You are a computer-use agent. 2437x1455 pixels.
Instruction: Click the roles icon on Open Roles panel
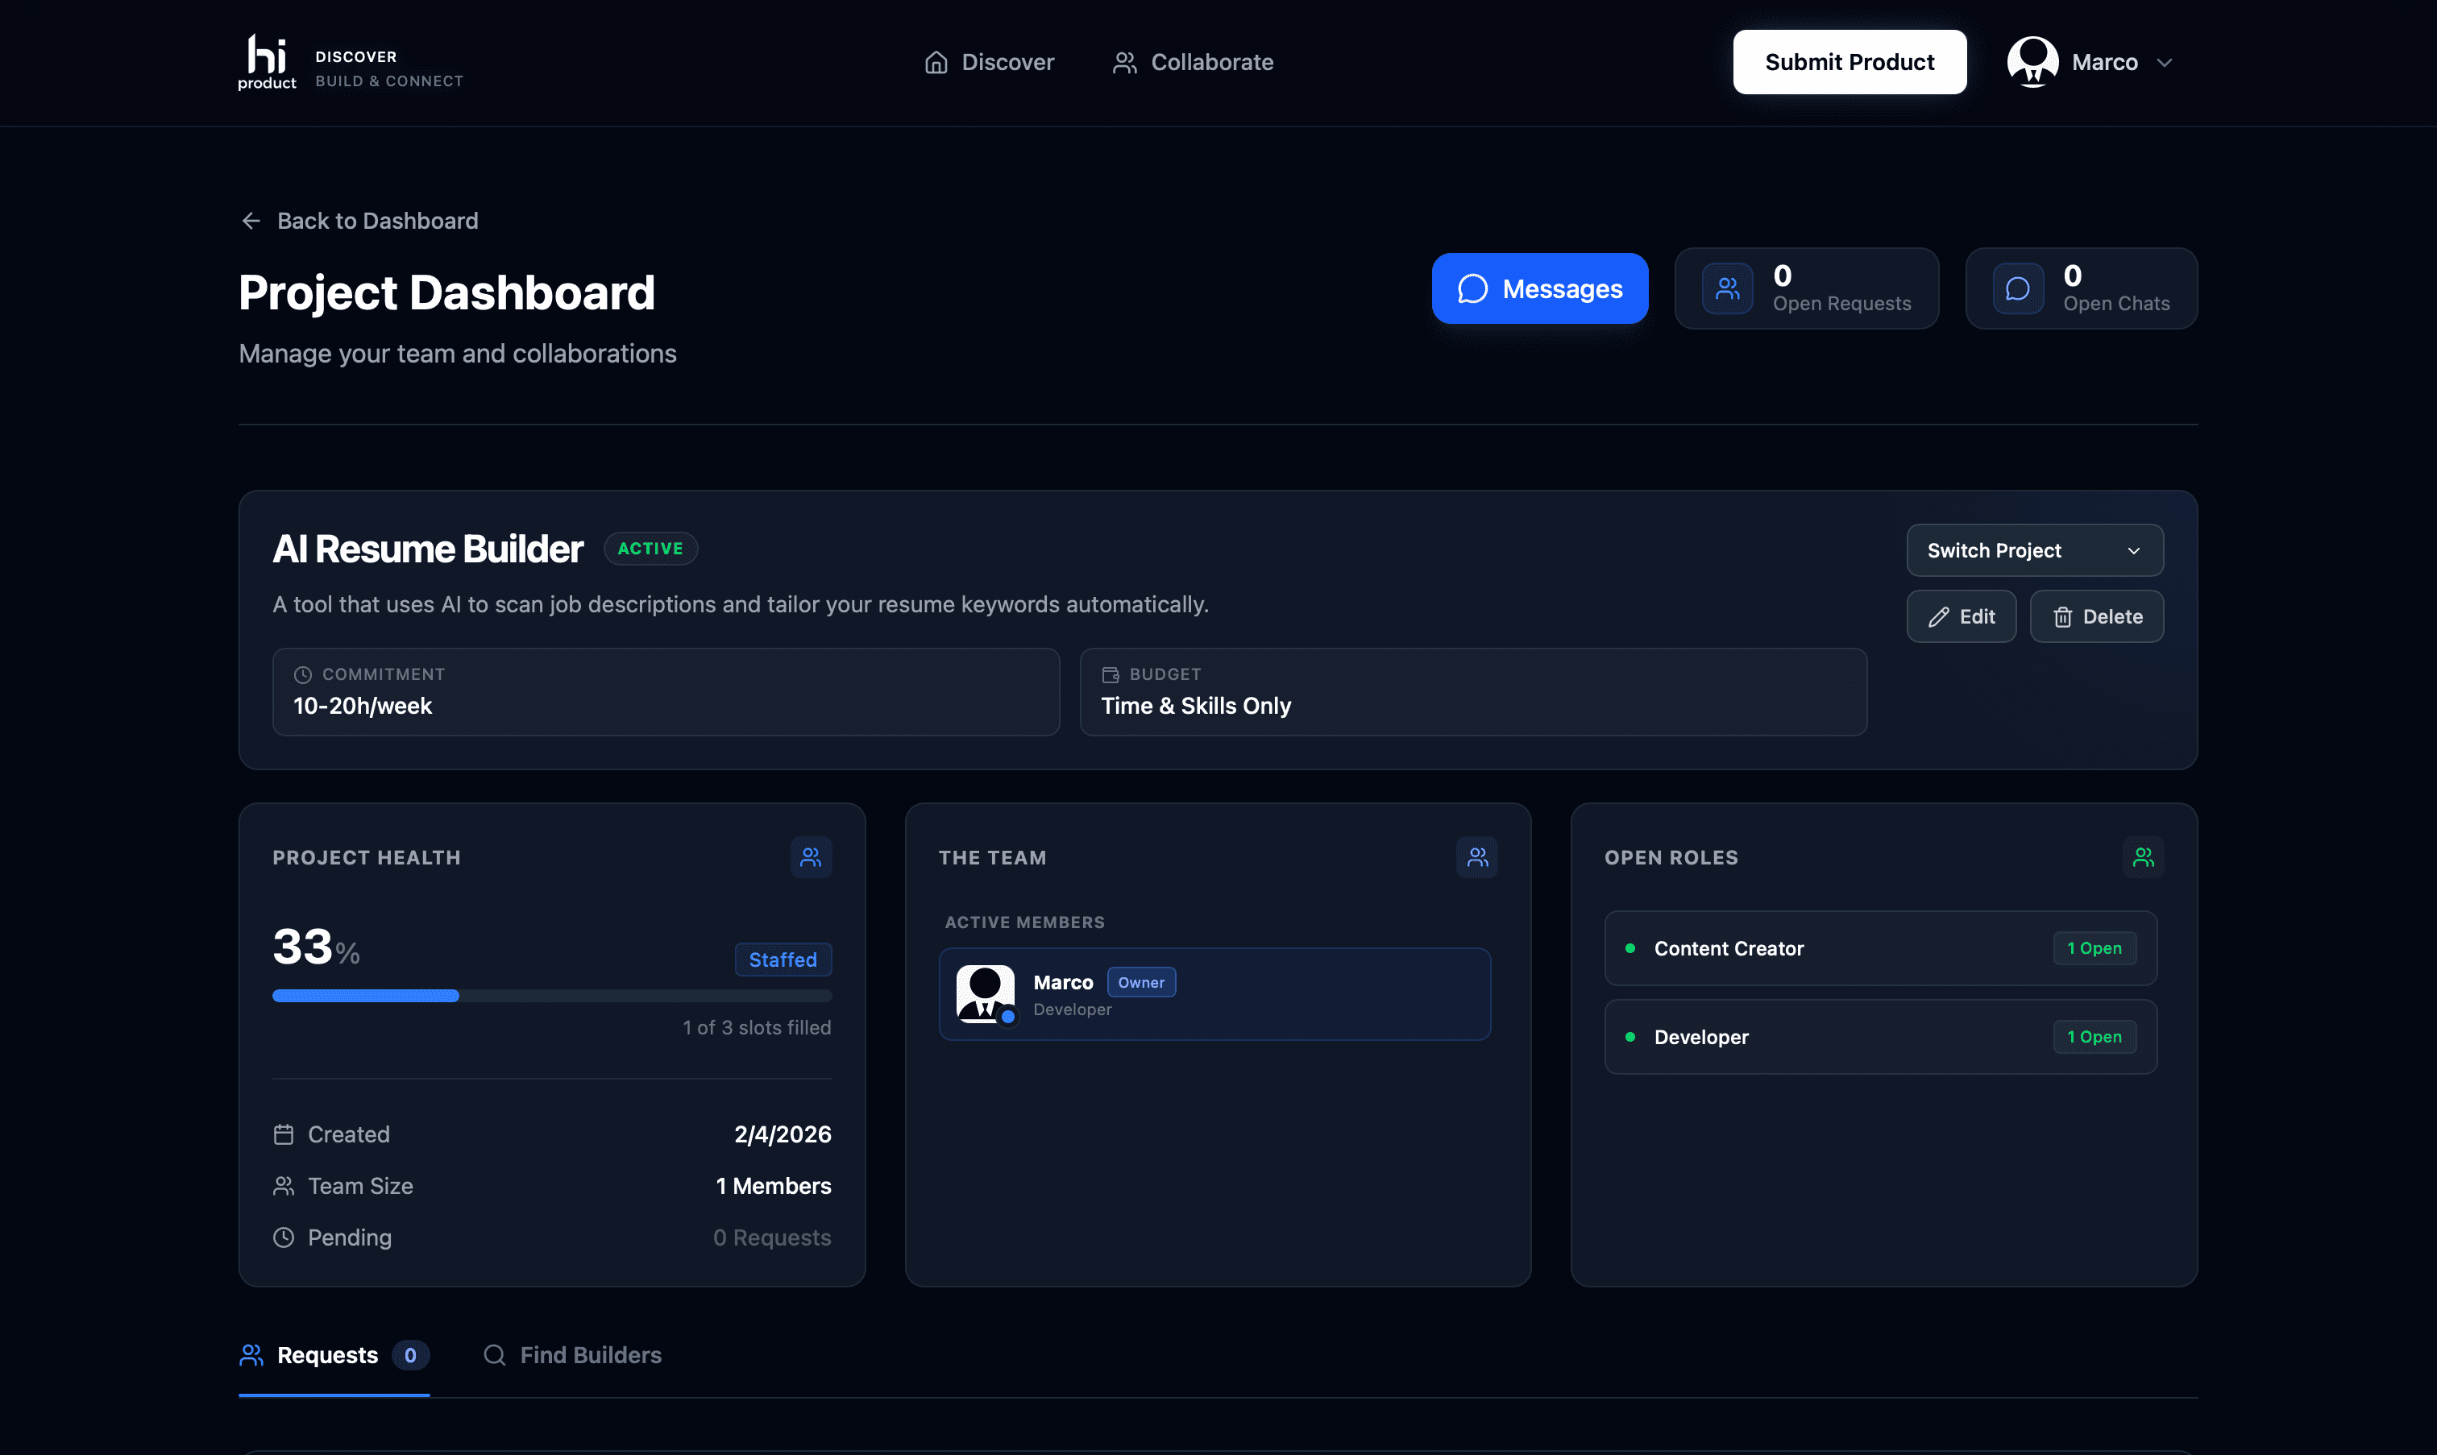(x=2144, y=856)
